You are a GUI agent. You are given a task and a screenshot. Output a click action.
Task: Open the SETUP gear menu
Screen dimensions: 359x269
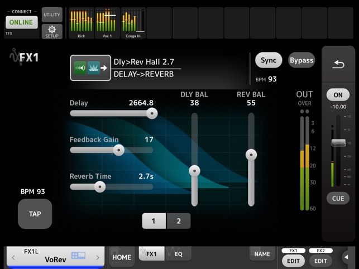(x=52, y=32)
